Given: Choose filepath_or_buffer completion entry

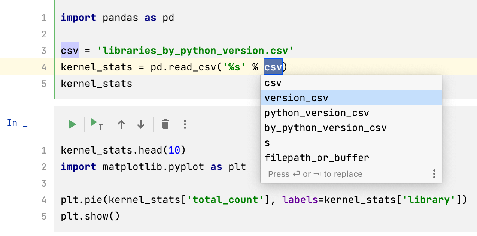Looking at the screenshot, I should tap(316, 158).
